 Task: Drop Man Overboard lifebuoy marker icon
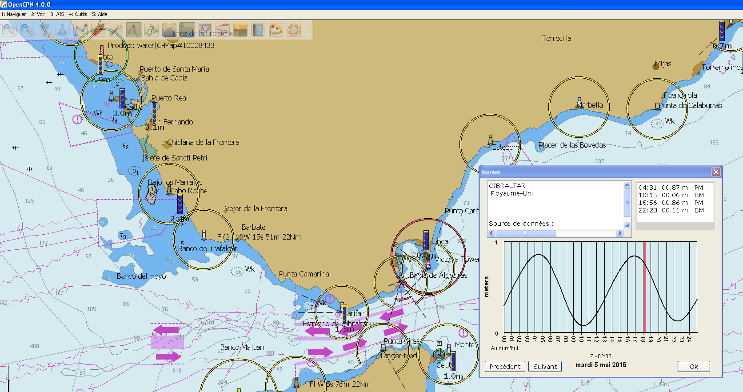[293, 30]
